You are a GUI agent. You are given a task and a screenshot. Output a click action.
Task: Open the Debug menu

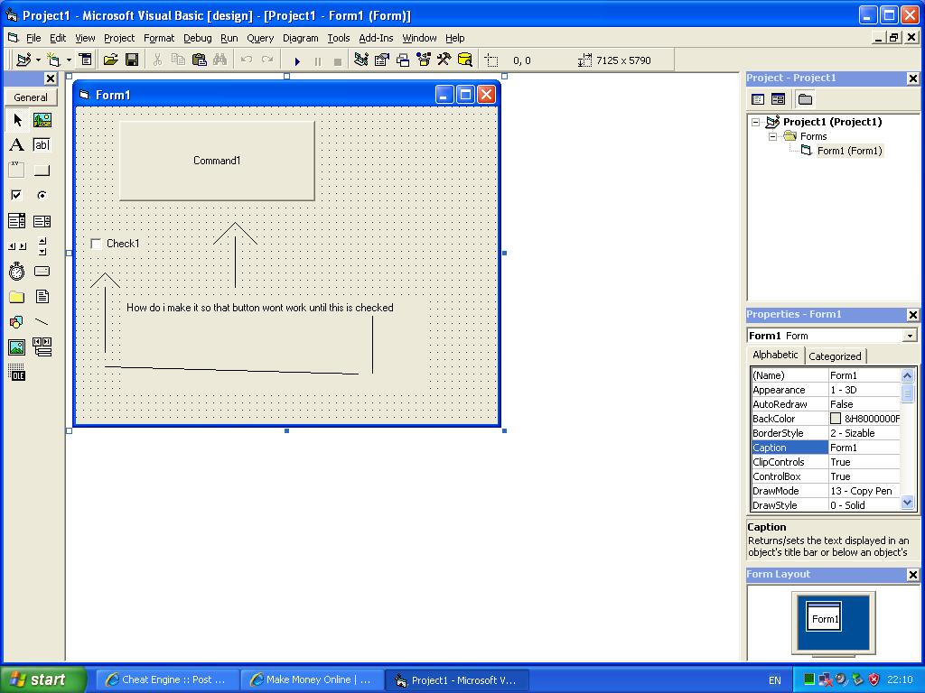pyautogui.click(x=197, y=38)
